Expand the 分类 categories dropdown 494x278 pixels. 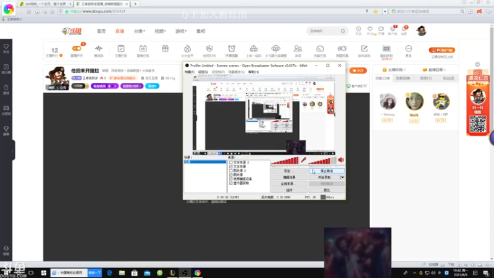pyautogui.click(x=140, y=32)
